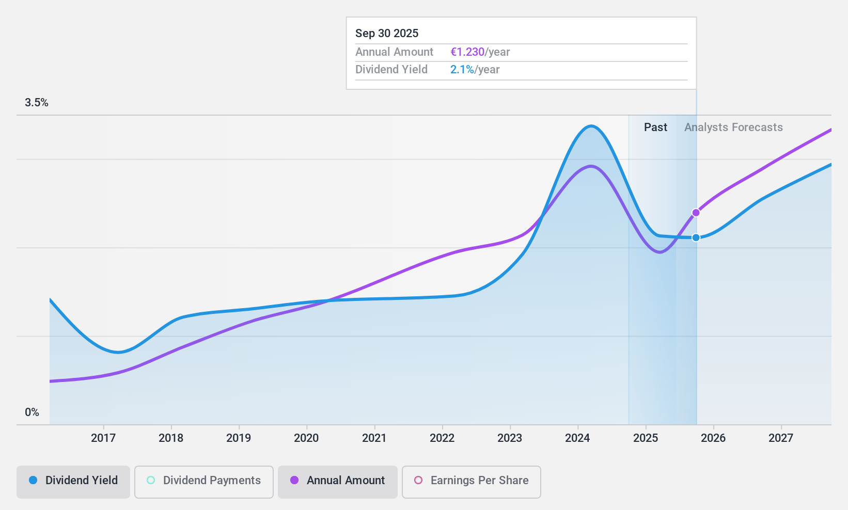The image size is (848, 510).
Task: Click the Analysts Forecasts label
Action: click(x=733, y=128)
